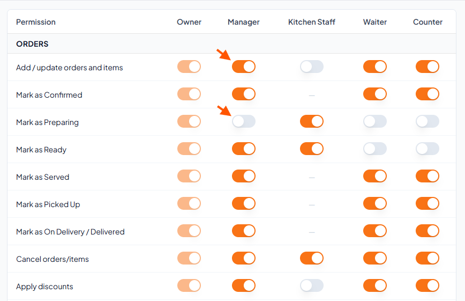The height and width of the screenshot is (301, 465).
Task: Enable Counter Mark as Preparing permission
Action: pyautogui.click(x=427, y=121)
